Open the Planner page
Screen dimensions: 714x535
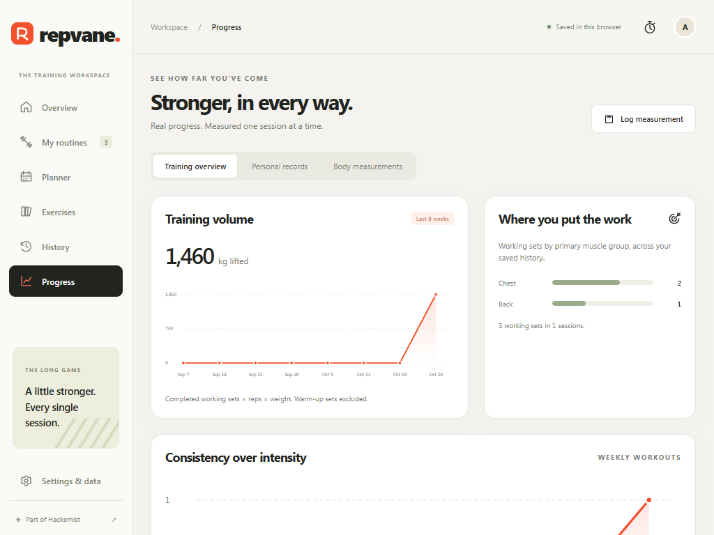click(66, 177)
